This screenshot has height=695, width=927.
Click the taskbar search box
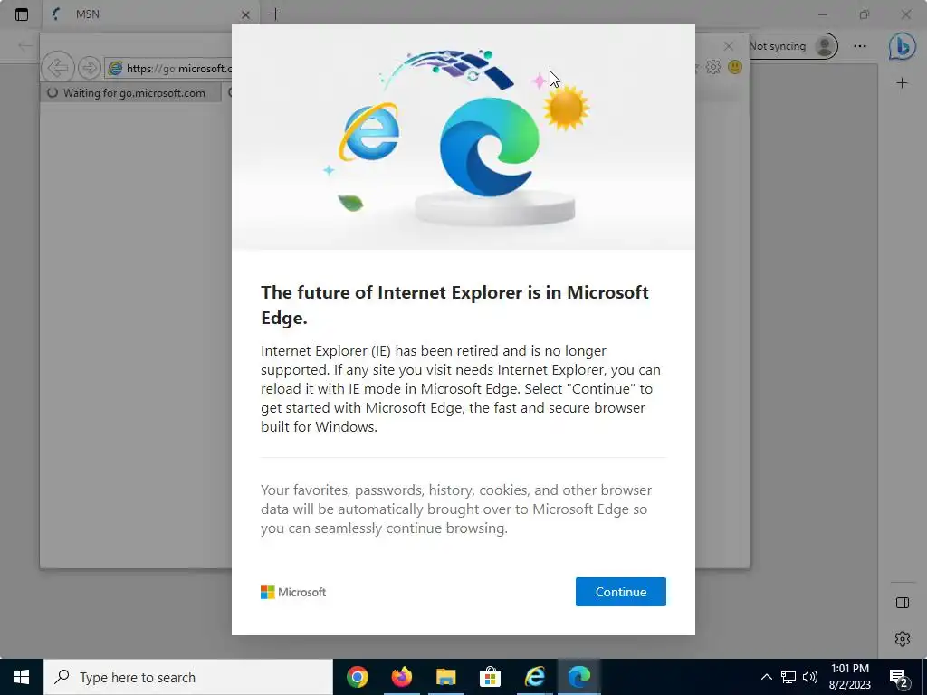(x=188, y=677)
